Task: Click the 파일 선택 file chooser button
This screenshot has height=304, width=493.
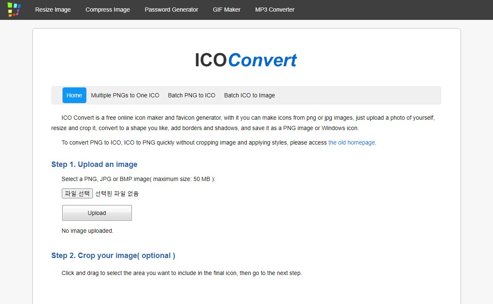Action: [x=77, y=193]
